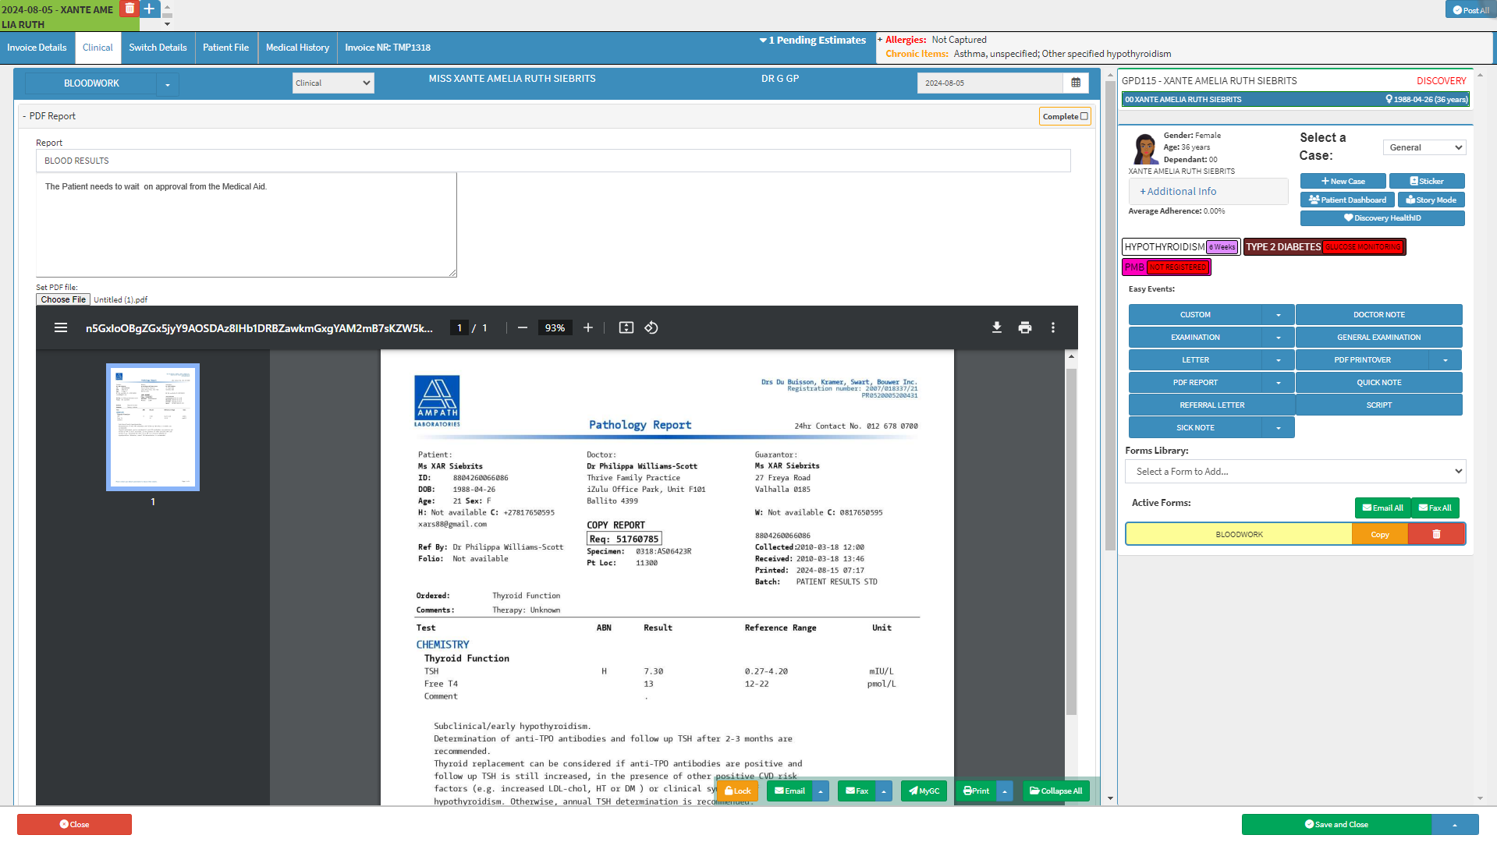Send the form via MyGC
Viewport: 1497px width, 842px height.
click(x=924, y=791)
